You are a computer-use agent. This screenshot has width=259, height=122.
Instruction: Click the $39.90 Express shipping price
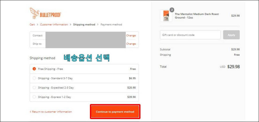pyautogui.click(x=132, y=97)
